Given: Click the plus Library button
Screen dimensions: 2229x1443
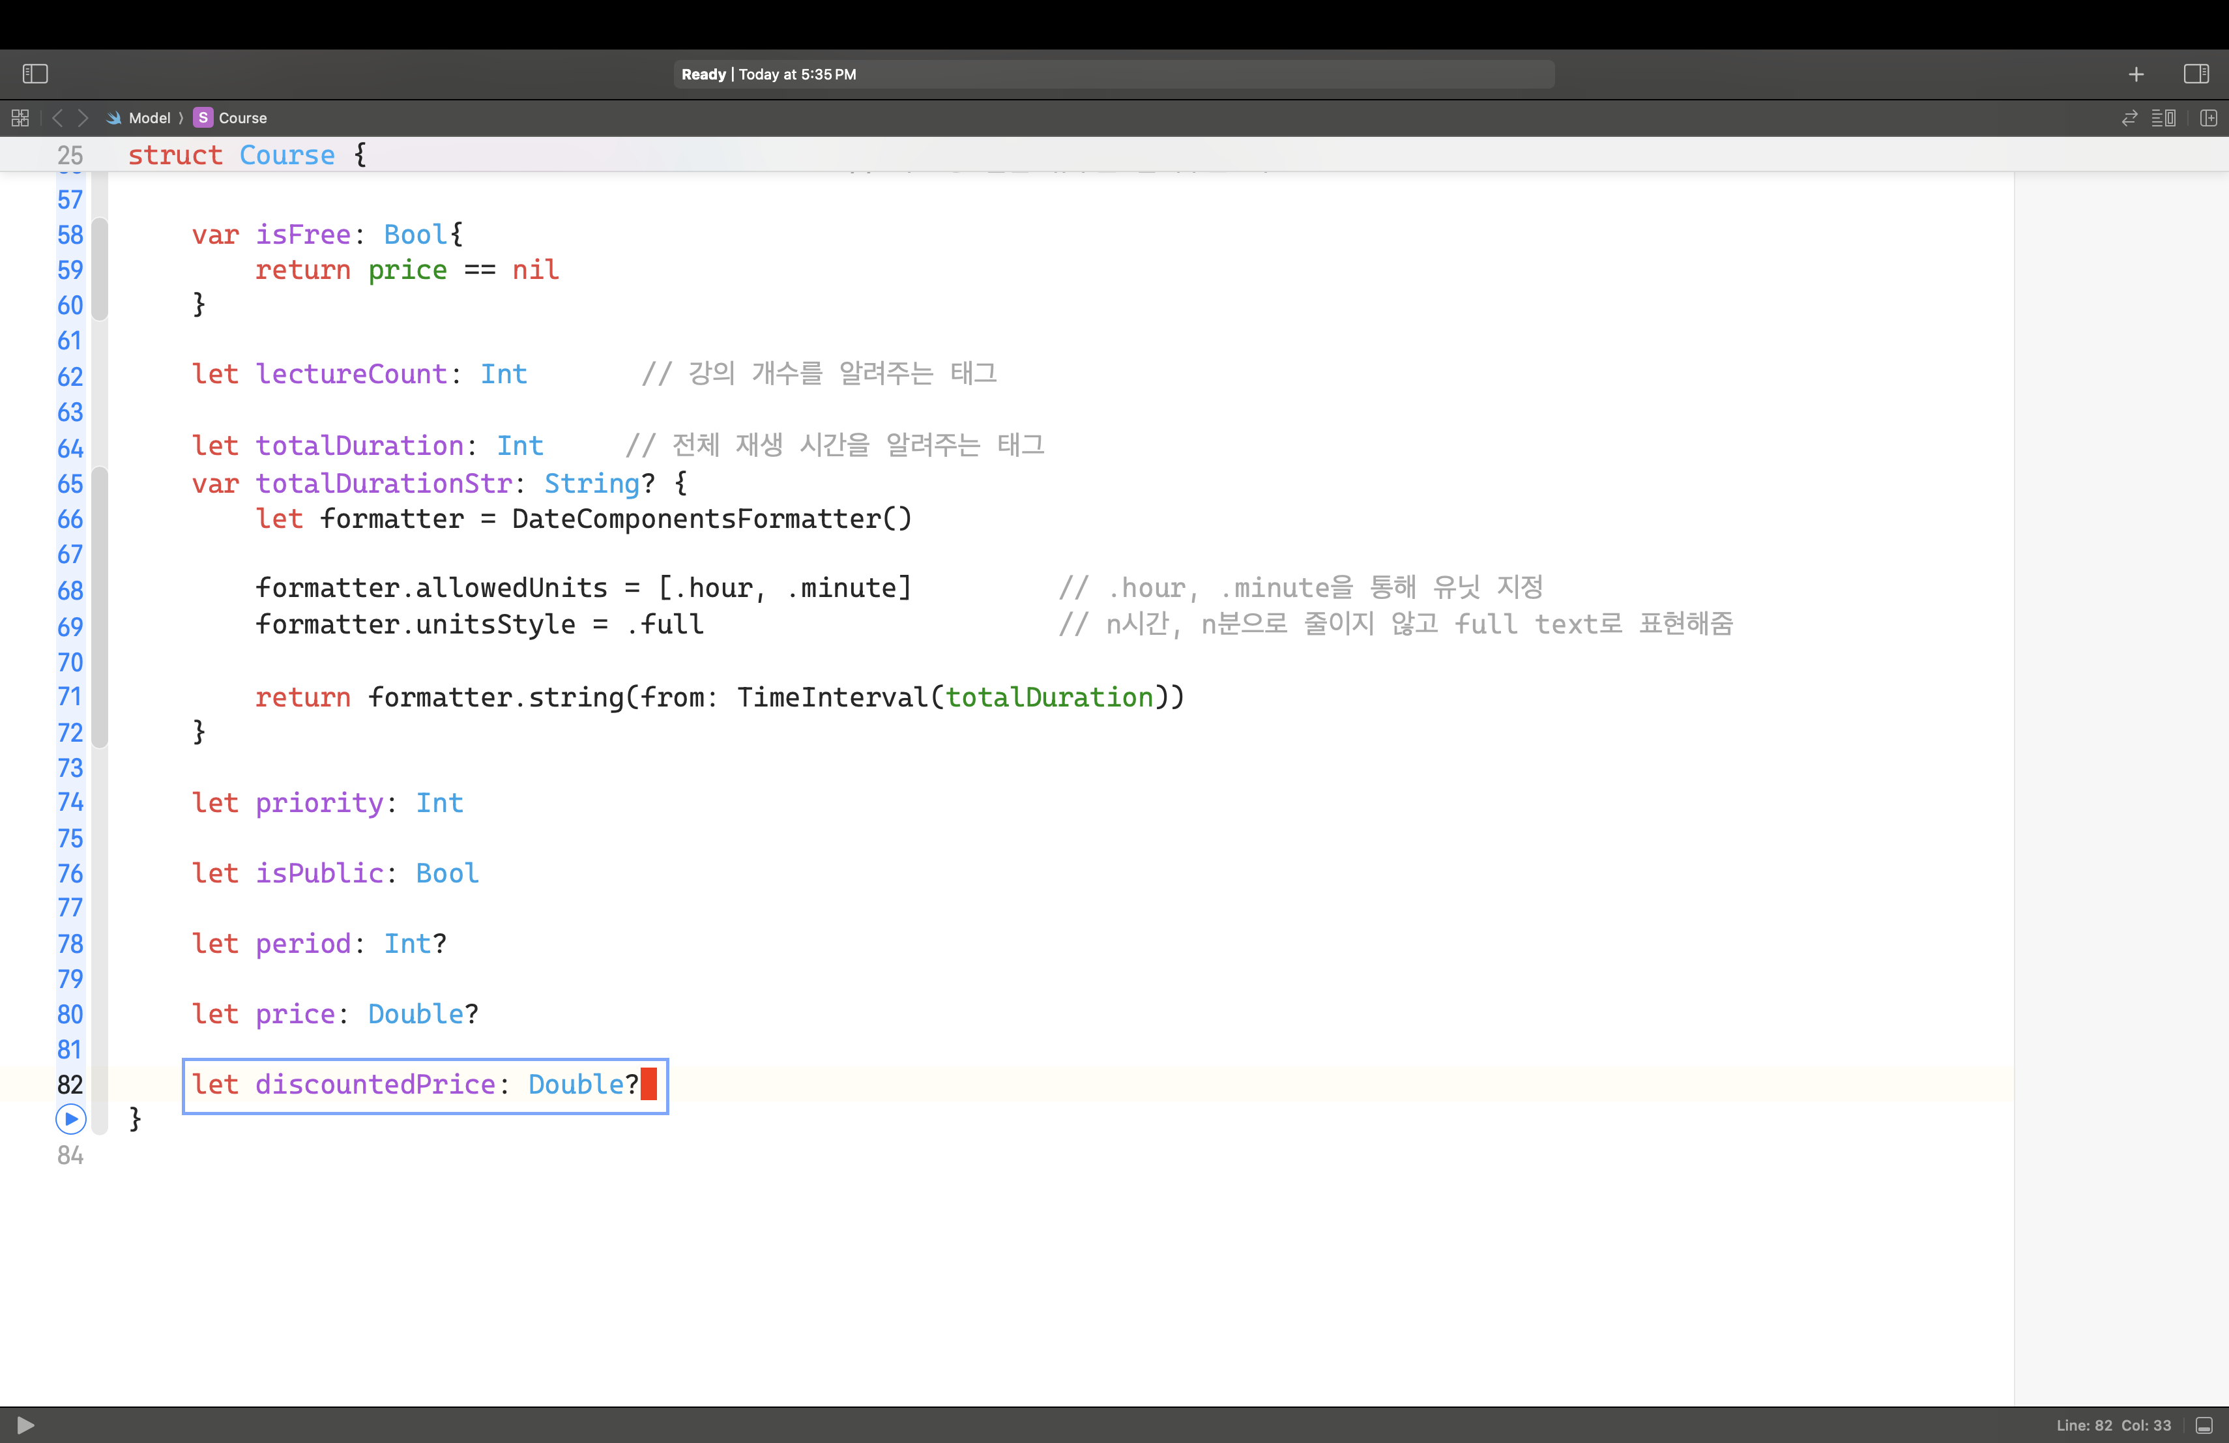Looking at the screenshot, I should [x=2136, y=74].
